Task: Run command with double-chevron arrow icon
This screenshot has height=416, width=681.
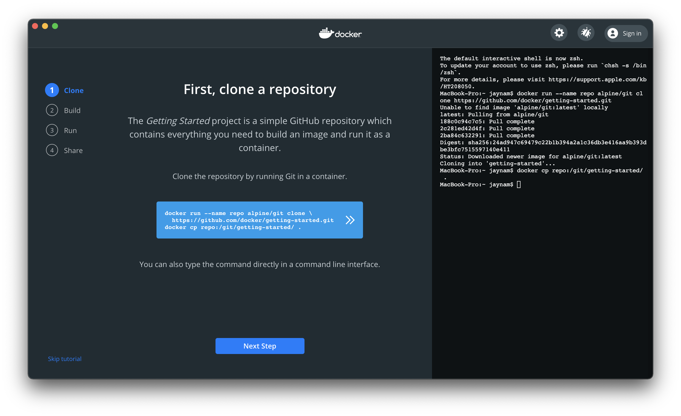Action: [x=350, y=220]
